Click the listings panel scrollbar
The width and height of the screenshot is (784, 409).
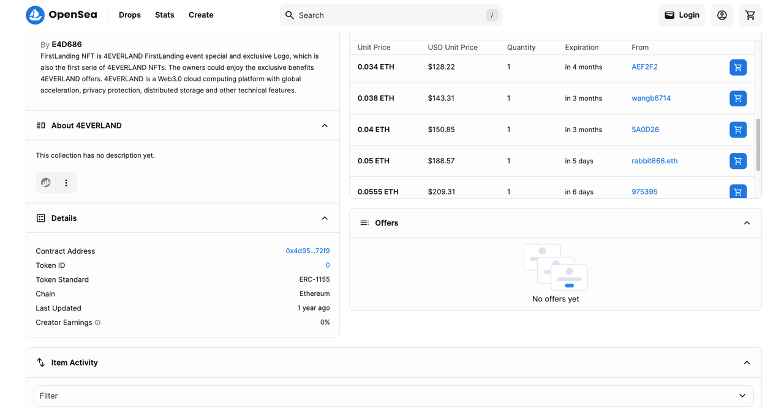coord(758,145)
